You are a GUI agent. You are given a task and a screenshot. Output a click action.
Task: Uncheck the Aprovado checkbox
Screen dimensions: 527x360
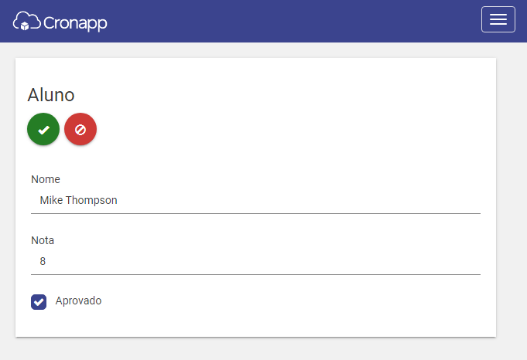[39, 302]
